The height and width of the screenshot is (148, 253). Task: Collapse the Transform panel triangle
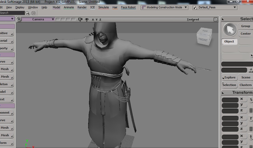tap(223, 93)
